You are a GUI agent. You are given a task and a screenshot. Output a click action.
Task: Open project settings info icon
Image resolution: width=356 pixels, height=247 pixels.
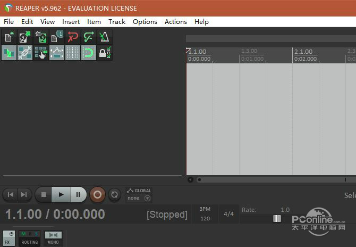coord(57,37)
